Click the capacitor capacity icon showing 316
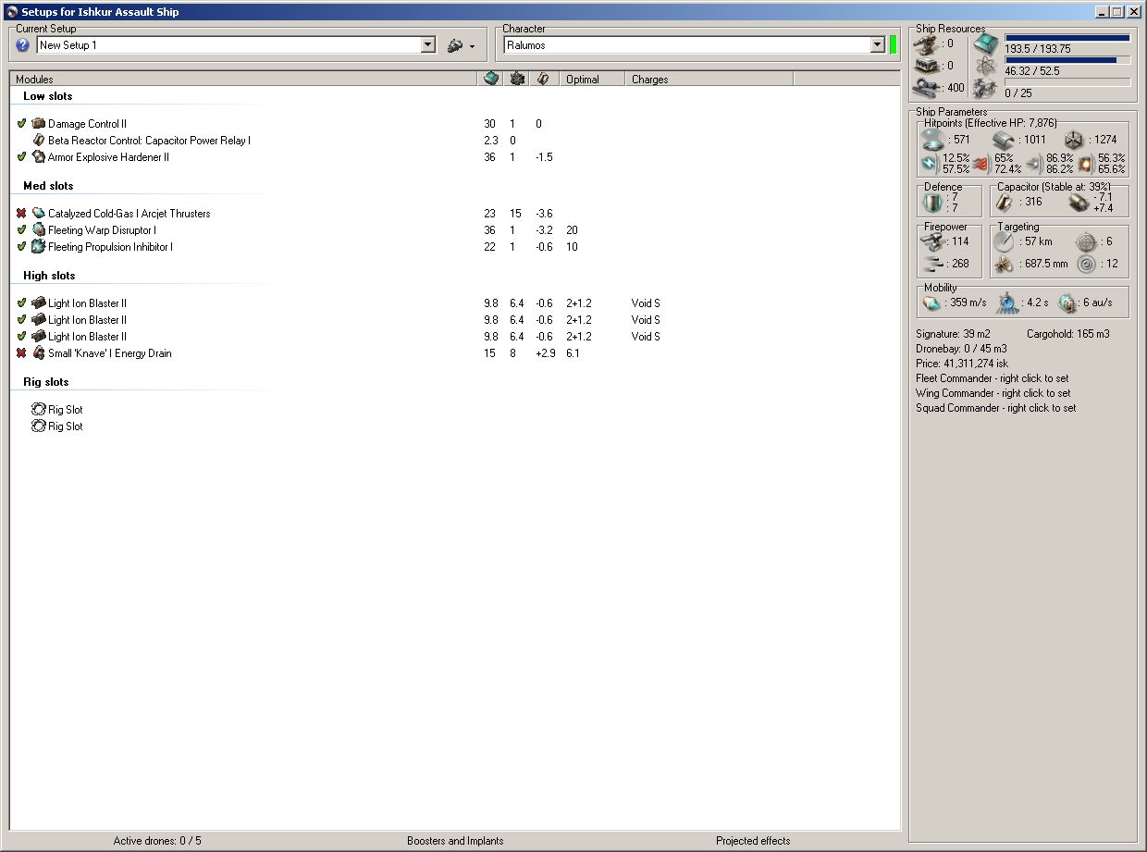Screen dimensions: 1147x852 [1005, 203]
